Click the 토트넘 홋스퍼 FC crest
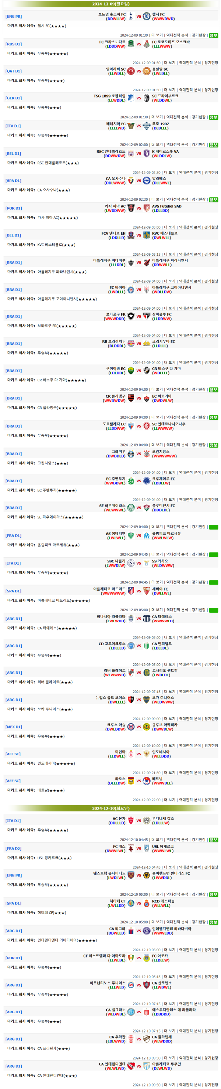 click(131, 17)
